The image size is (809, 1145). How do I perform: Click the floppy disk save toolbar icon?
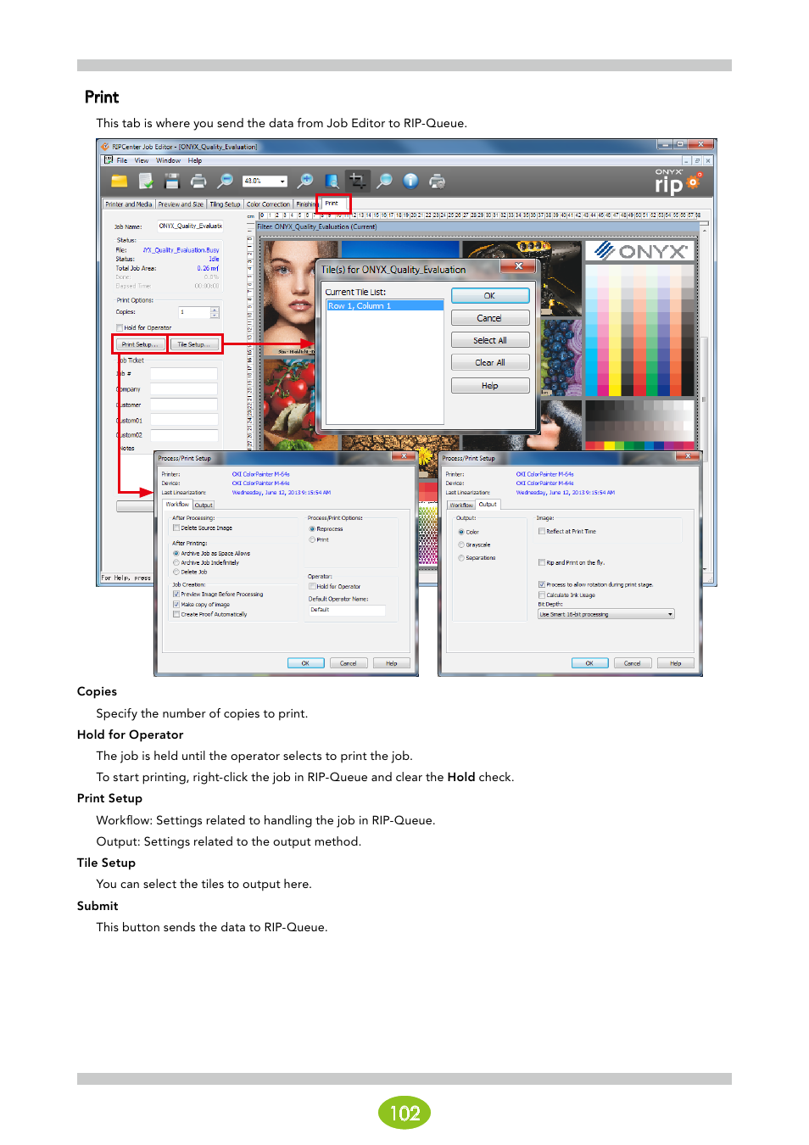pos(172,181)
